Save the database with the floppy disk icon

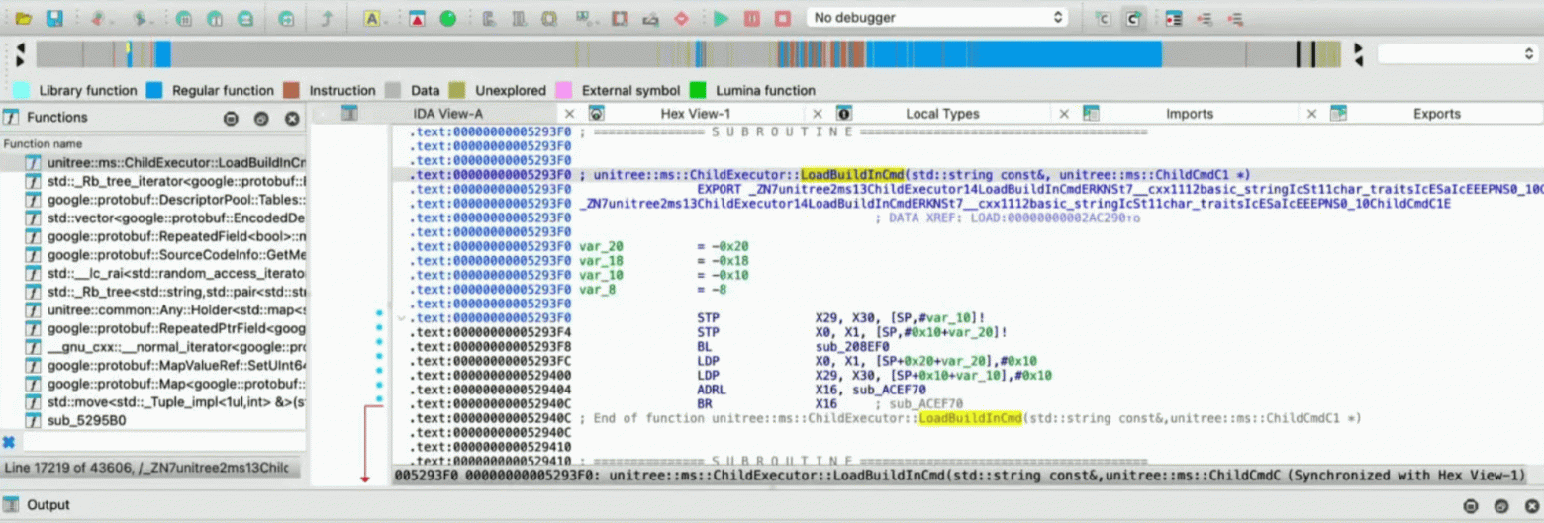[54, 18]
